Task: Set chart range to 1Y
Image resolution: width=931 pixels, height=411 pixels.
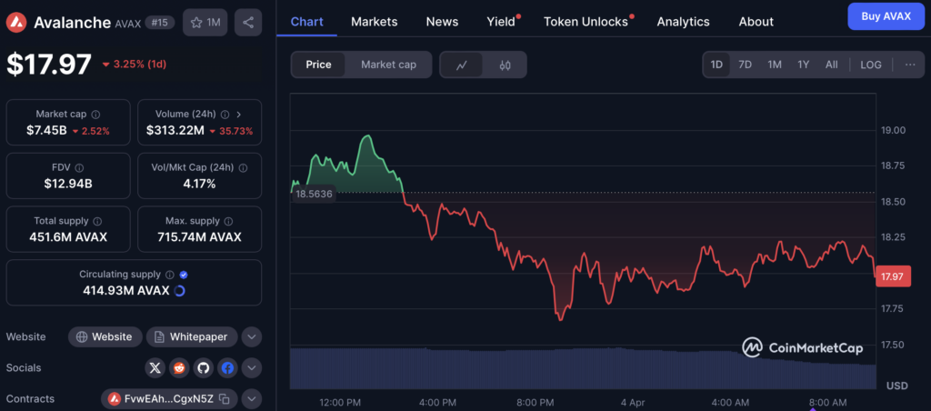Action: tap(804, 65)
